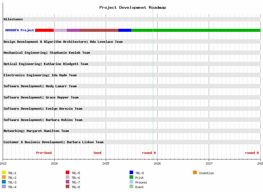Click the green Pilot phase bar
This screenshot has width=263, height=192.
(196, 30)
